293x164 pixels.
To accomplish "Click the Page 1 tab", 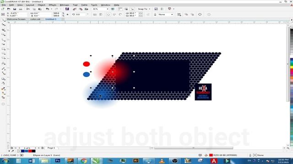I will 51,148.
